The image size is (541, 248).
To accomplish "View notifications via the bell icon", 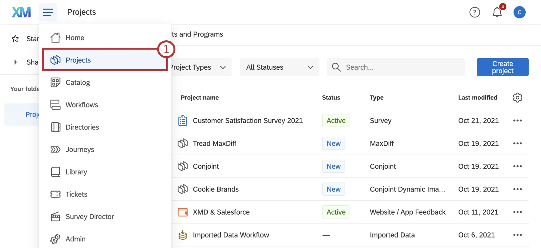I will pos(497,12).
